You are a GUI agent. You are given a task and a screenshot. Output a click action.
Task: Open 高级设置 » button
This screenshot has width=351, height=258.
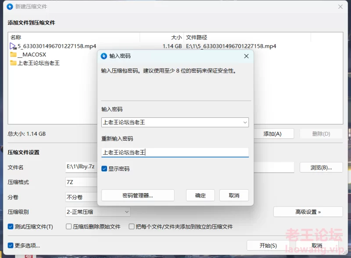click(308, 212)
